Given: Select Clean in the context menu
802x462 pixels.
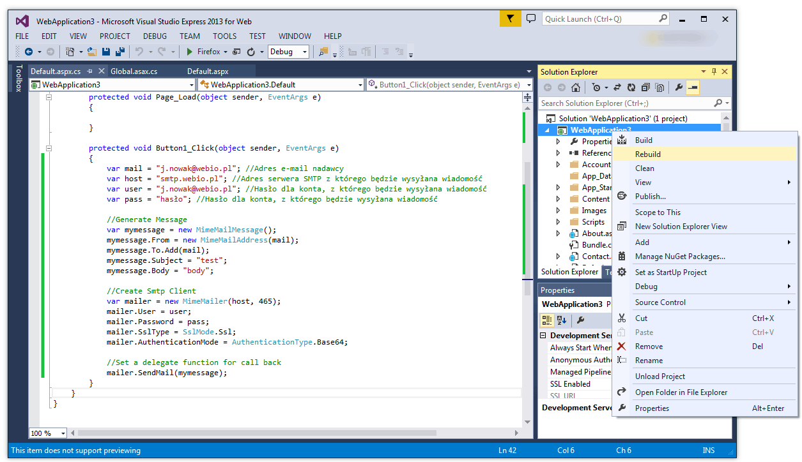Looking at the screenshot, I should (x=705, y=168).
